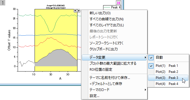The height and width of the screenshot is (100, 190).
Task: Select Plot(4) Peak 4 data
Action: coord(168,84)
